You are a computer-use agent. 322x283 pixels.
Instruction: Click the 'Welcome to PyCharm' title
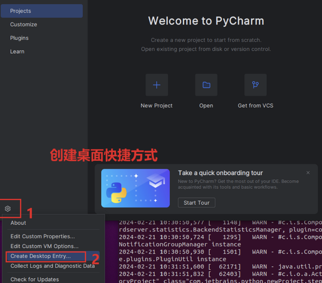tap(206, 21)
